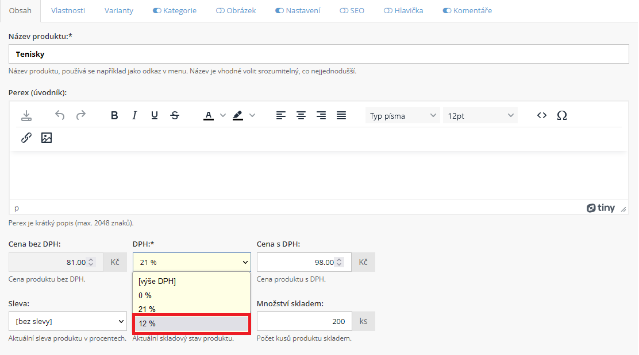
Task: Open text color picker arrow
Action: [223, 115]
